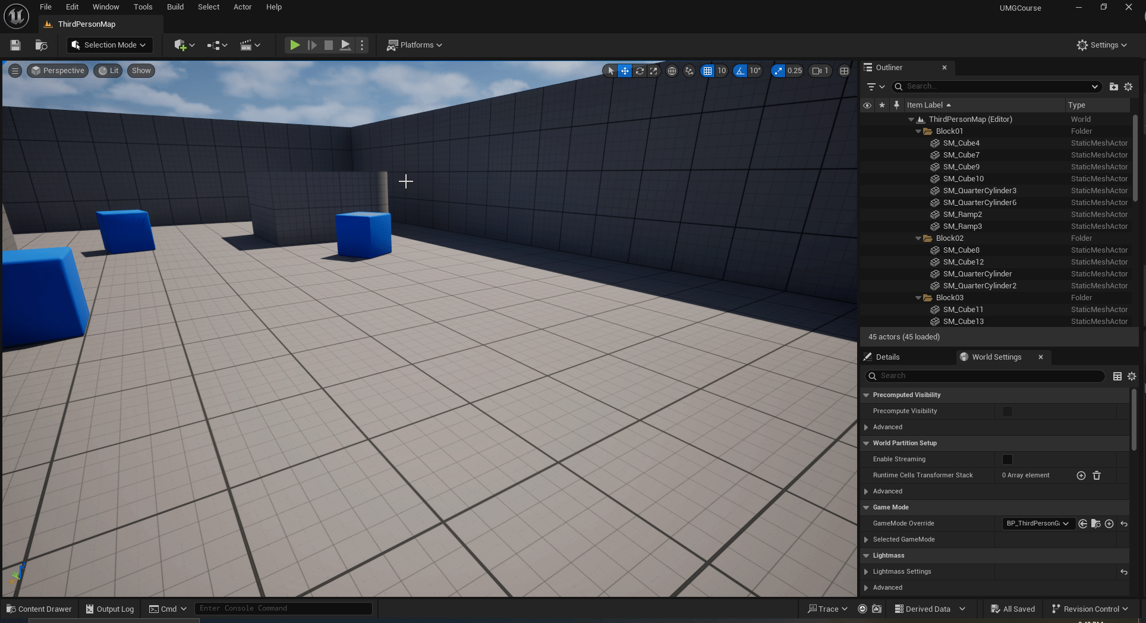This screenshot has width=1146, height=623.
Task: Enable Streaming checkbox in World Partition
Action: click(1007, 460)
